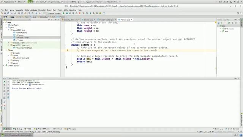Expand the manifests folder in the project tree
This screenshot has height=137, width=243.
tap(6, 25)
